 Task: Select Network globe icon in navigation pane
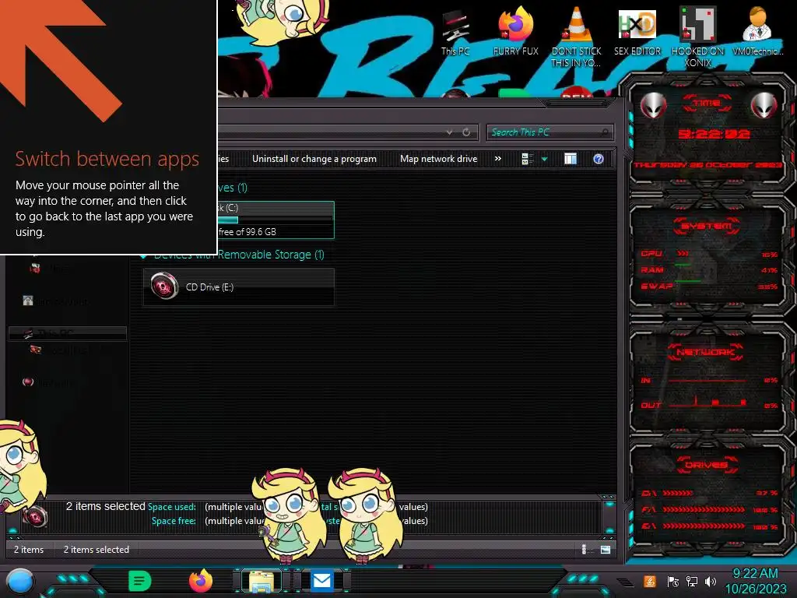click(28, 382)
